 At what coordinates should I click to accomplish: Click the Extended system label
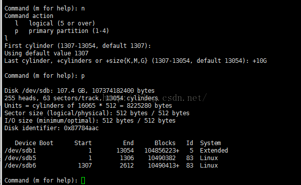(x=214, y=151)
